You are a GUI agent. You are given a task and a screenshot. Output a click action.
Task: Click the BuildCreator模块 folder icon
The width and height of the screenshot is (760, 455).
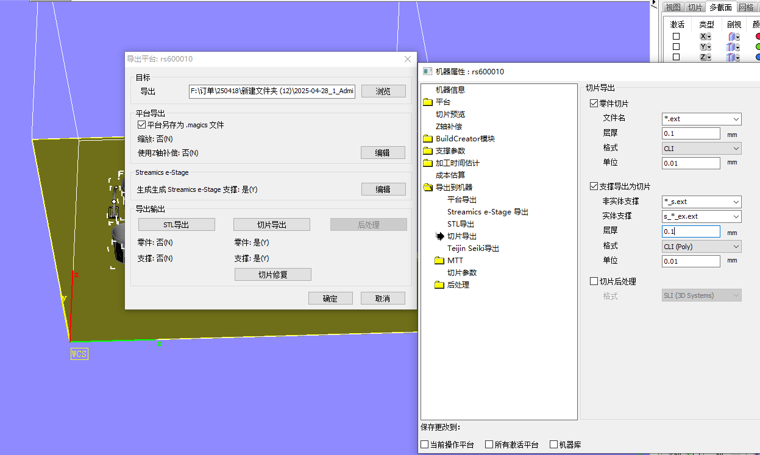(x=427, y=139)
